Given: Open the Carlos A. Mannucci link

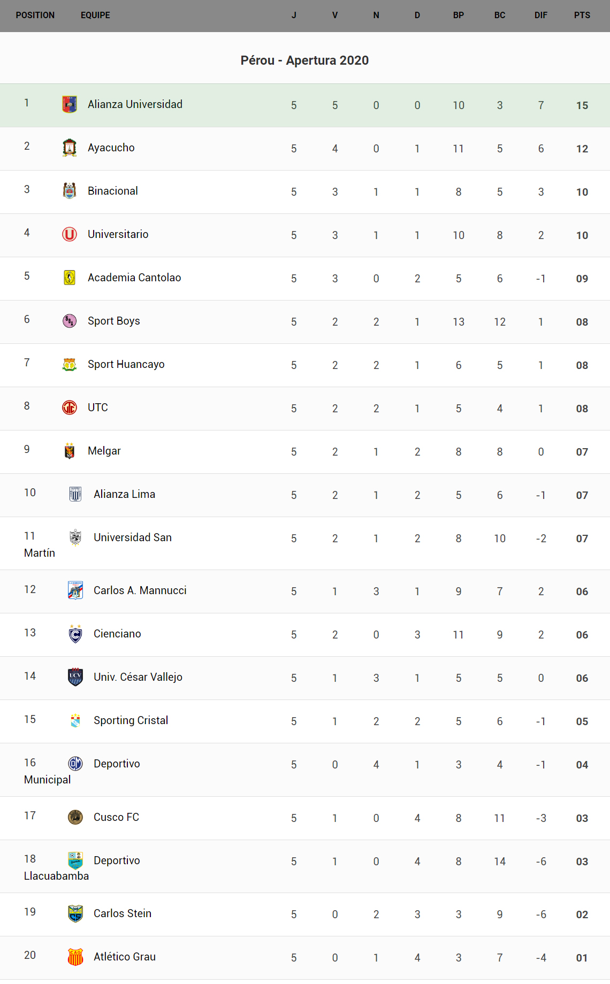Looking at the screenshot, I should coord(140,590).
